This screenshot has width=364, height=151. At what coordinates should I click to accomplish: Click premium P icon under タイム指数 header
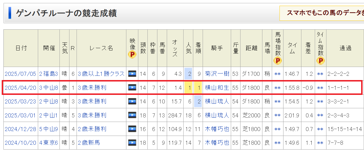point(320,61)
